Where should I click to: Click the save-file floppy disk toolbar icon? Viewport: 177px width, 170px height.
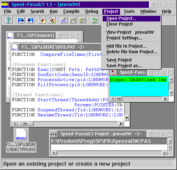click(30, 20)
